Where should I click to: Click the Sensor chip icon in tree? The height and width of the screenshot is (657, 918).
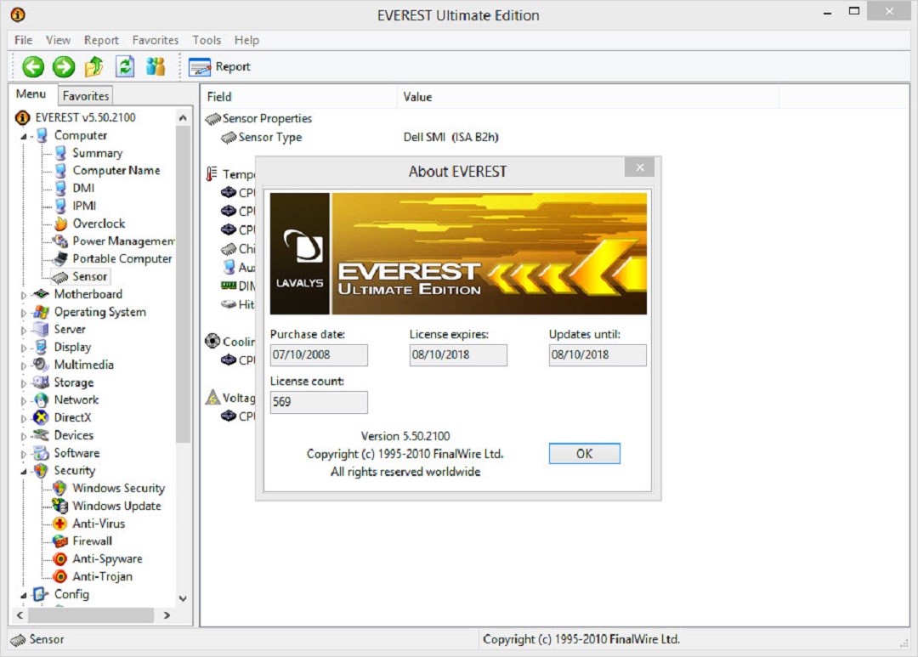(x=60, y=276)
